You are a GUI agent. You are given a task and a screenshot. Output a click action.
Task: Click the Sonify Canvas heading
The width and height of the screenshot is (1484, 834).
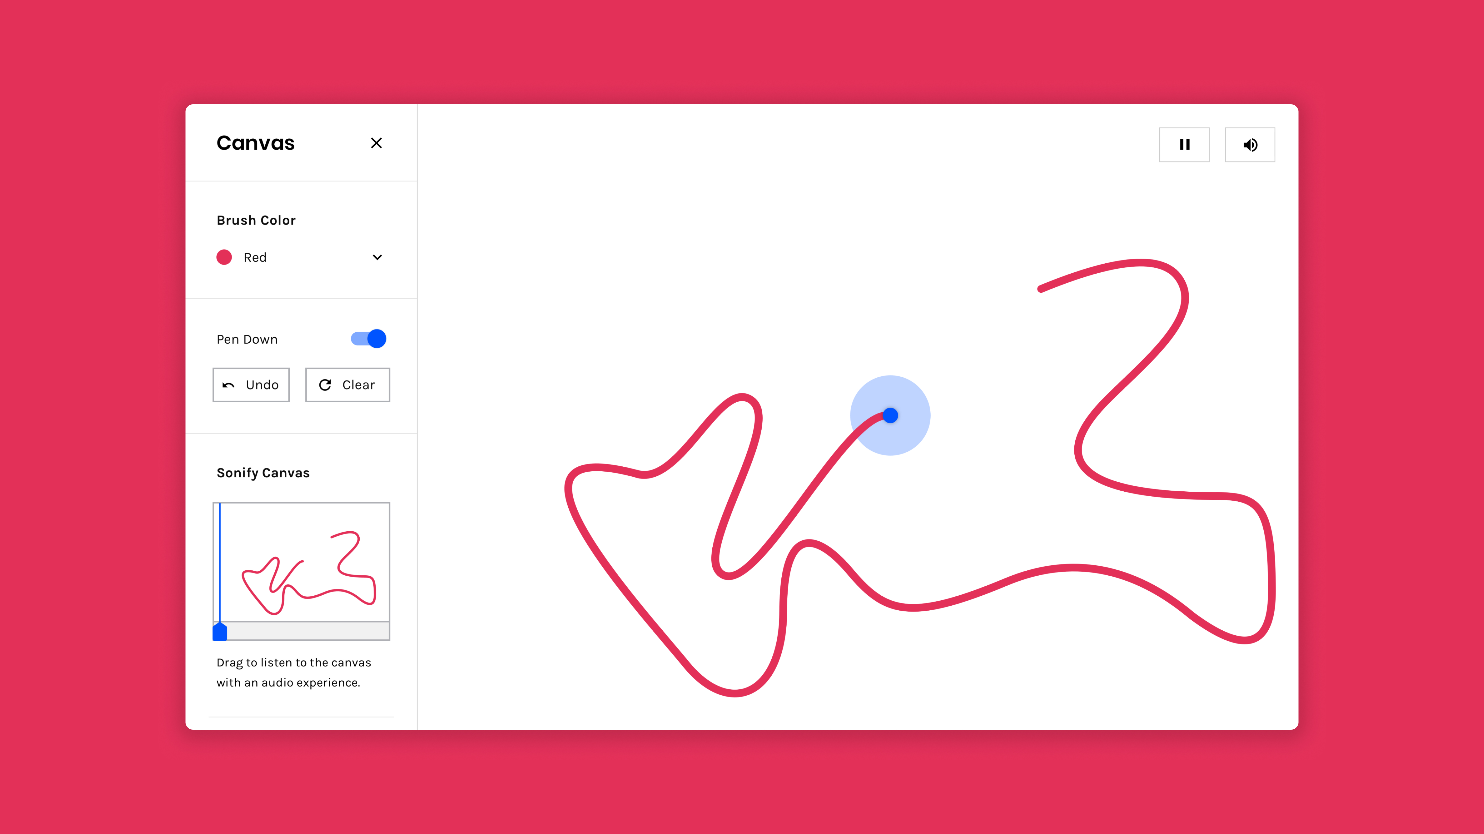[x=263, y=473]
